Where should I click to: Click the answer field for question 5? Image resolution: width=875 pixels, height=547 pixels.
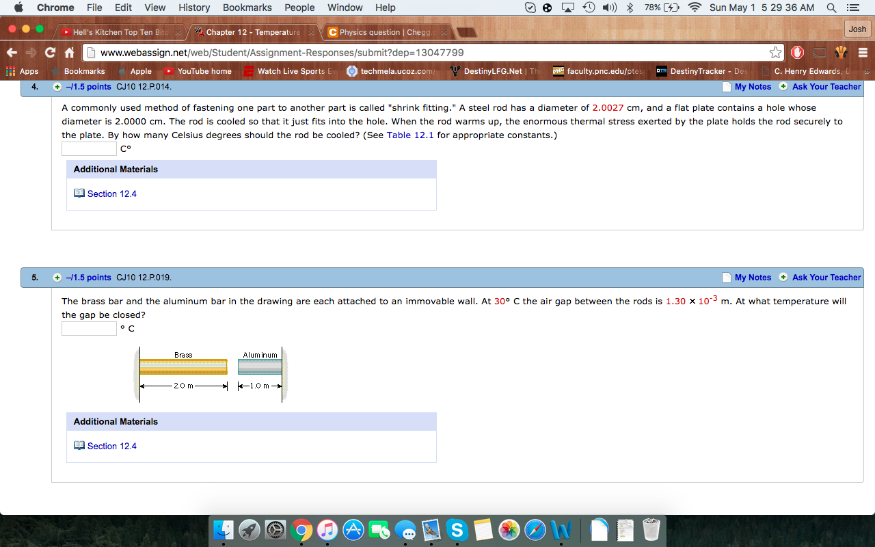pos(90,329)
